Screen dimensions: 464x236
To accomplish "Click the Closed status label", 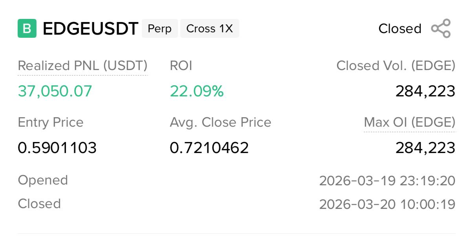I will [x=400, y=29].
